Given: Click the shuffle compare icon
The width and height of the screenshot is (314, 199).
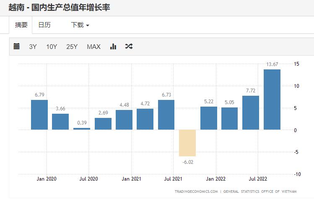Looking at the screenshot, I should pos(129,46).
